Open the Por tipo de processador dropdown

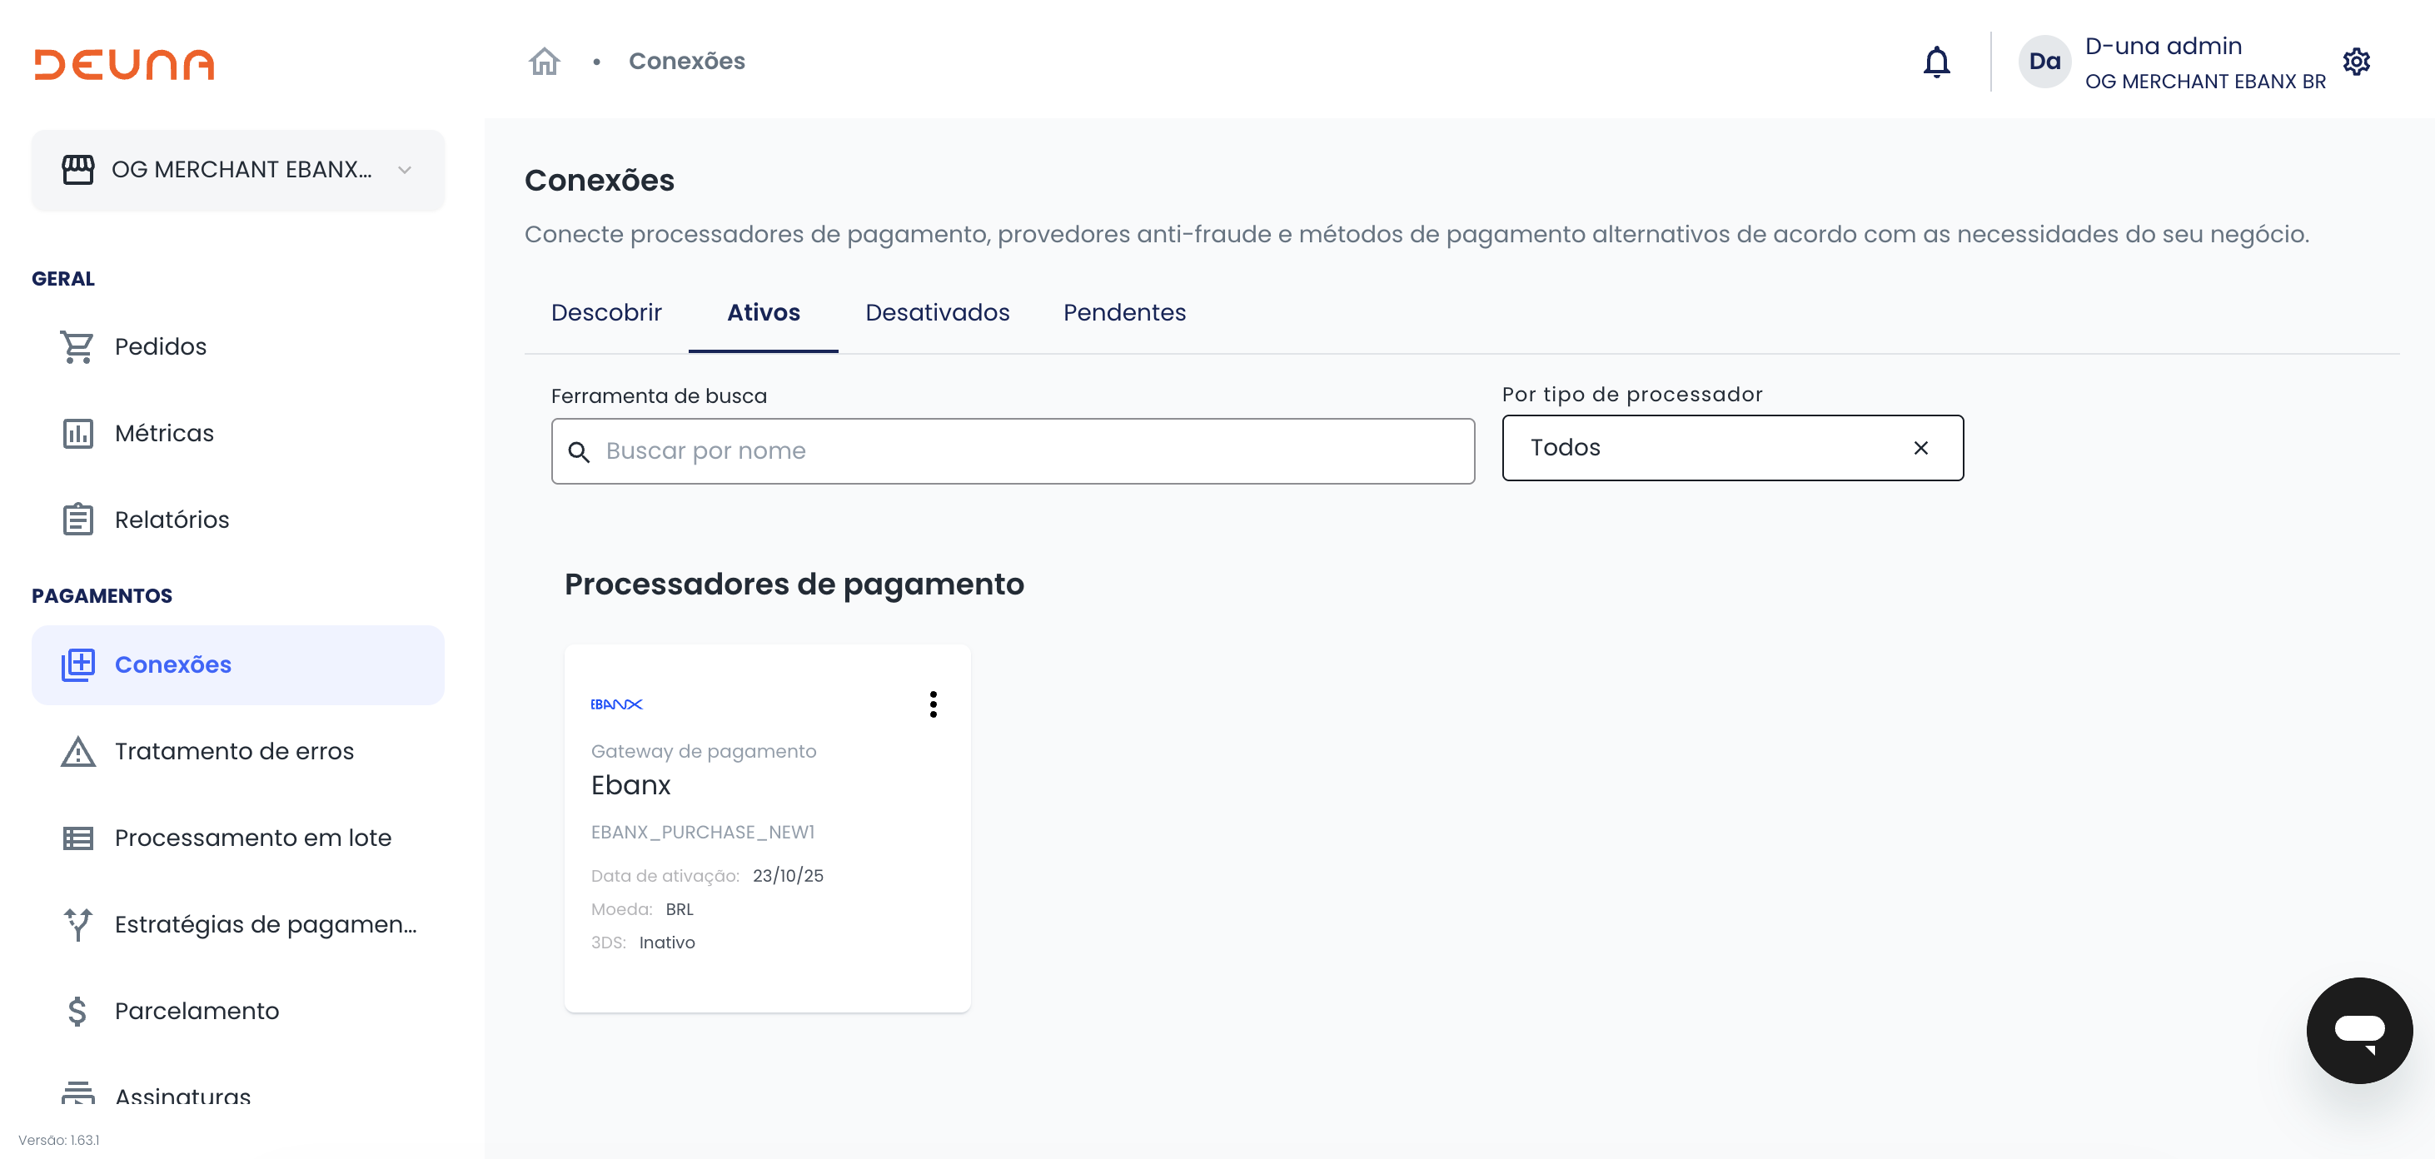coord(1701,448)
